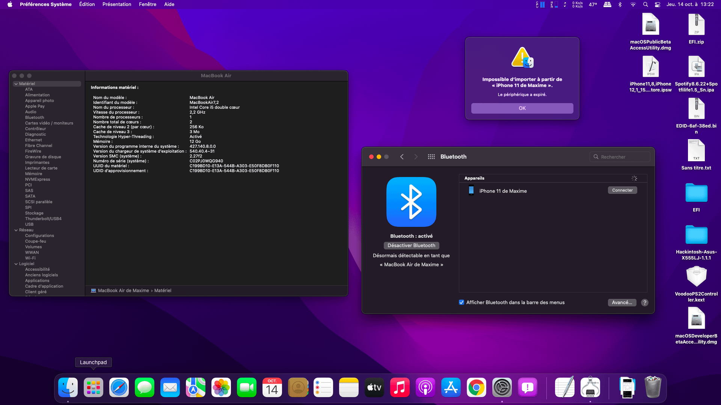The height and width of the screenshot is (405, 721).
Task: Show all preferences grid icon
Action: click(x=431, y=157)
